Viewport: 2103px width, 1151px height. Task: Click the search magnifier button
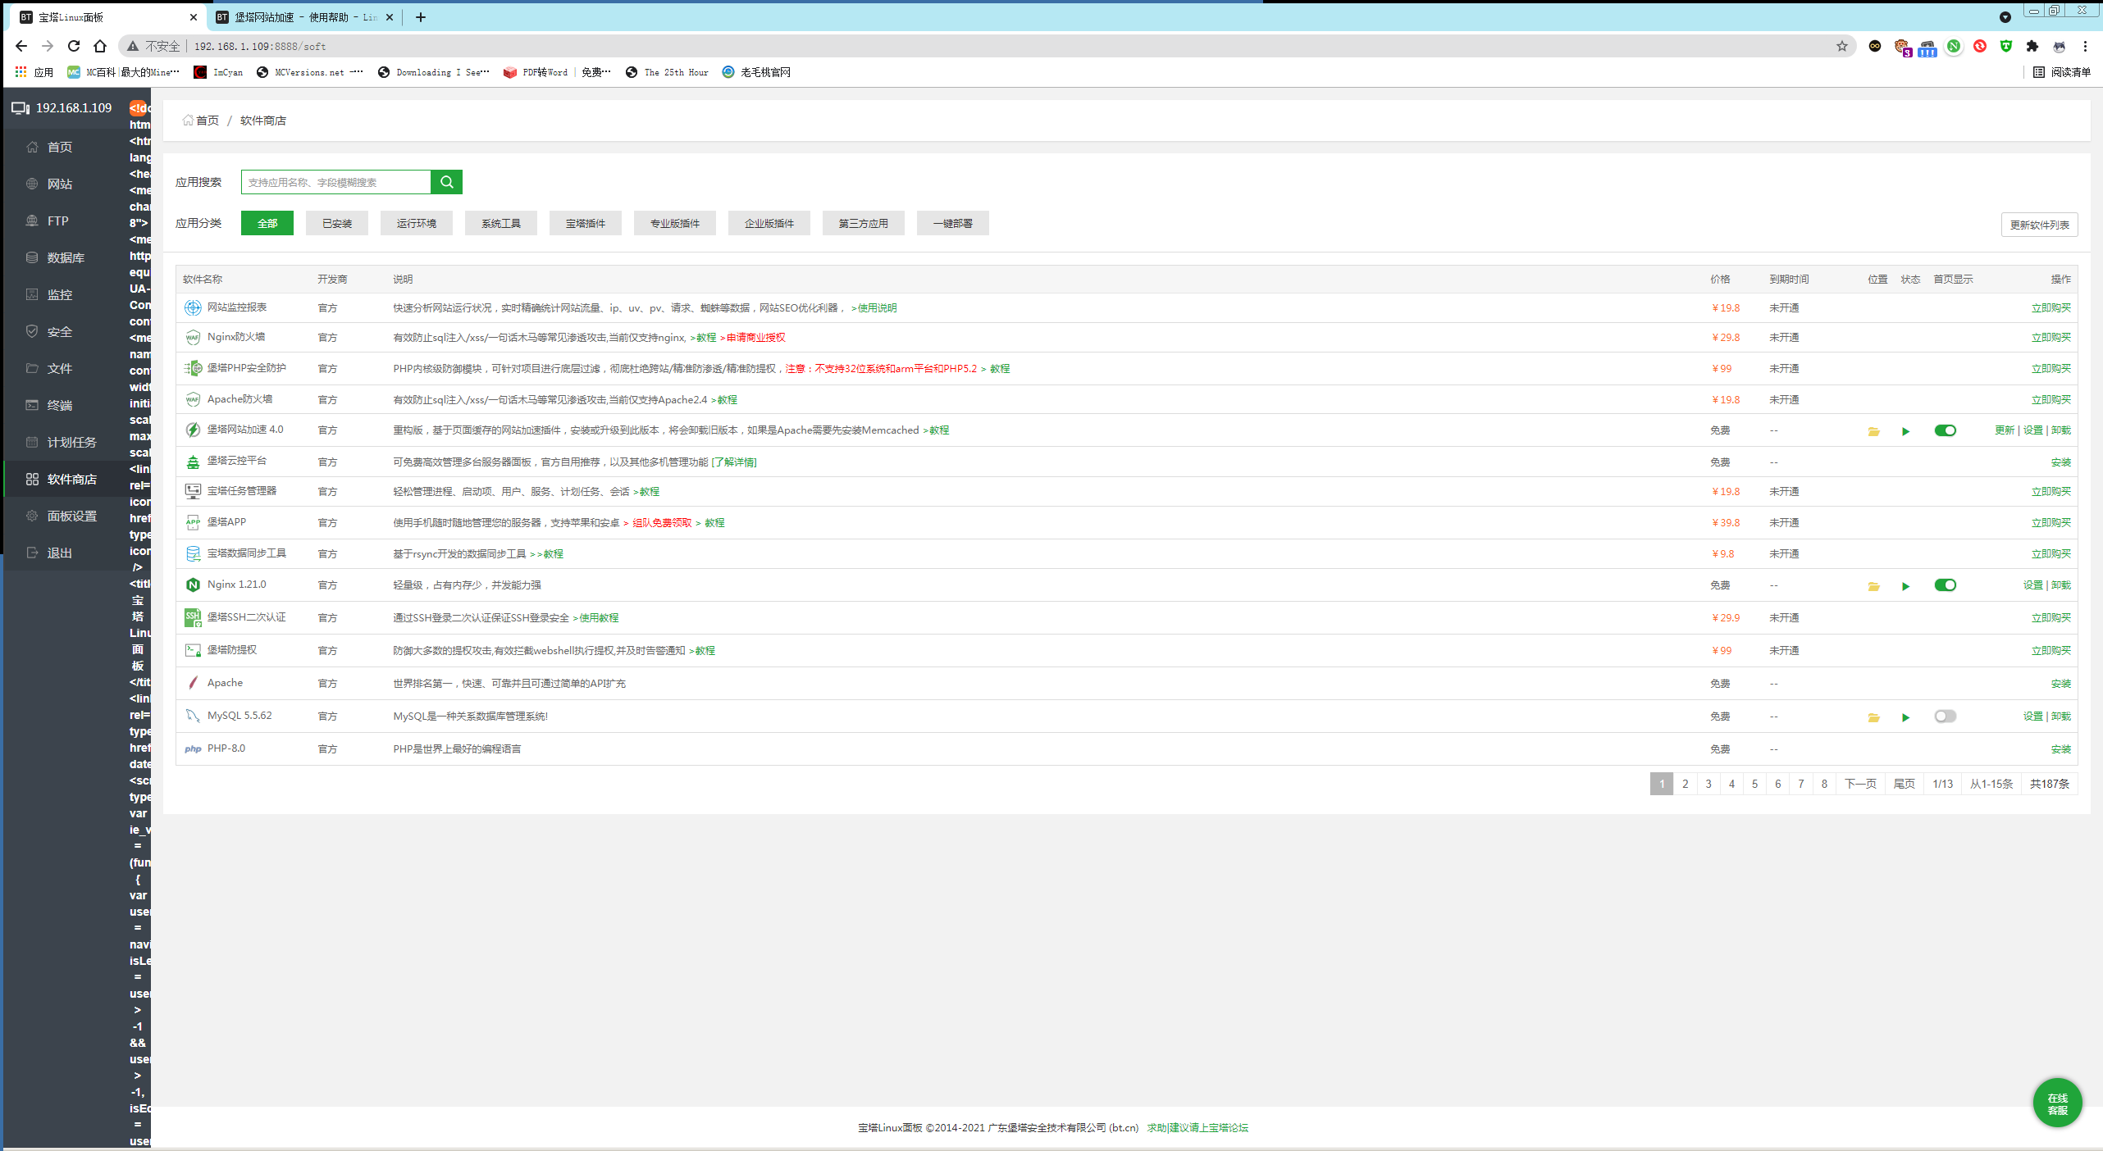pos(446,182)
